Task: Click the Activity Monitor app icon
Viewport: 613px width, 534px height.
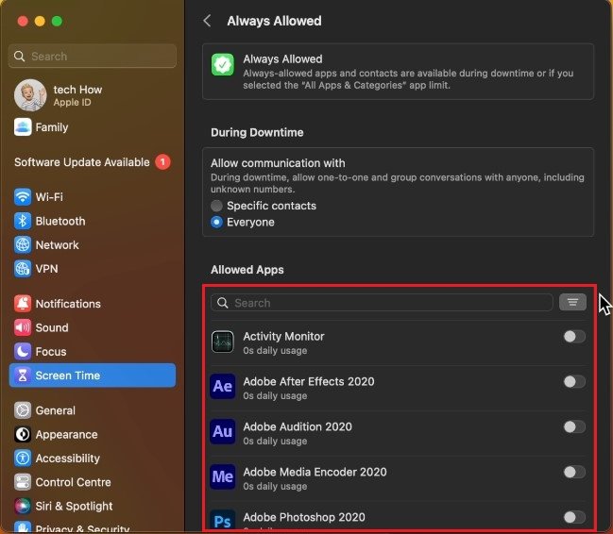Action: click(223, 342)
